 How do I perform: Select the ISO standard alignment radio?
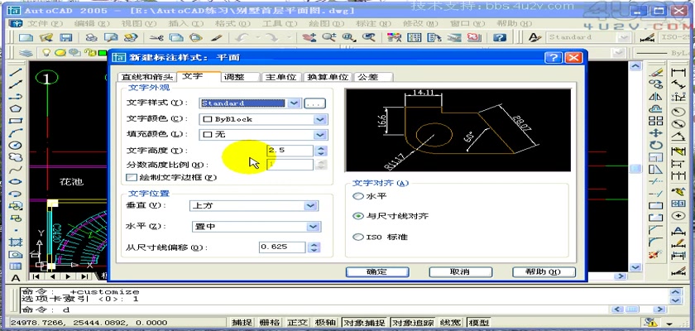coord(357,237)
